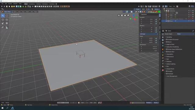Open Object properties tab icon

point(163,50)
